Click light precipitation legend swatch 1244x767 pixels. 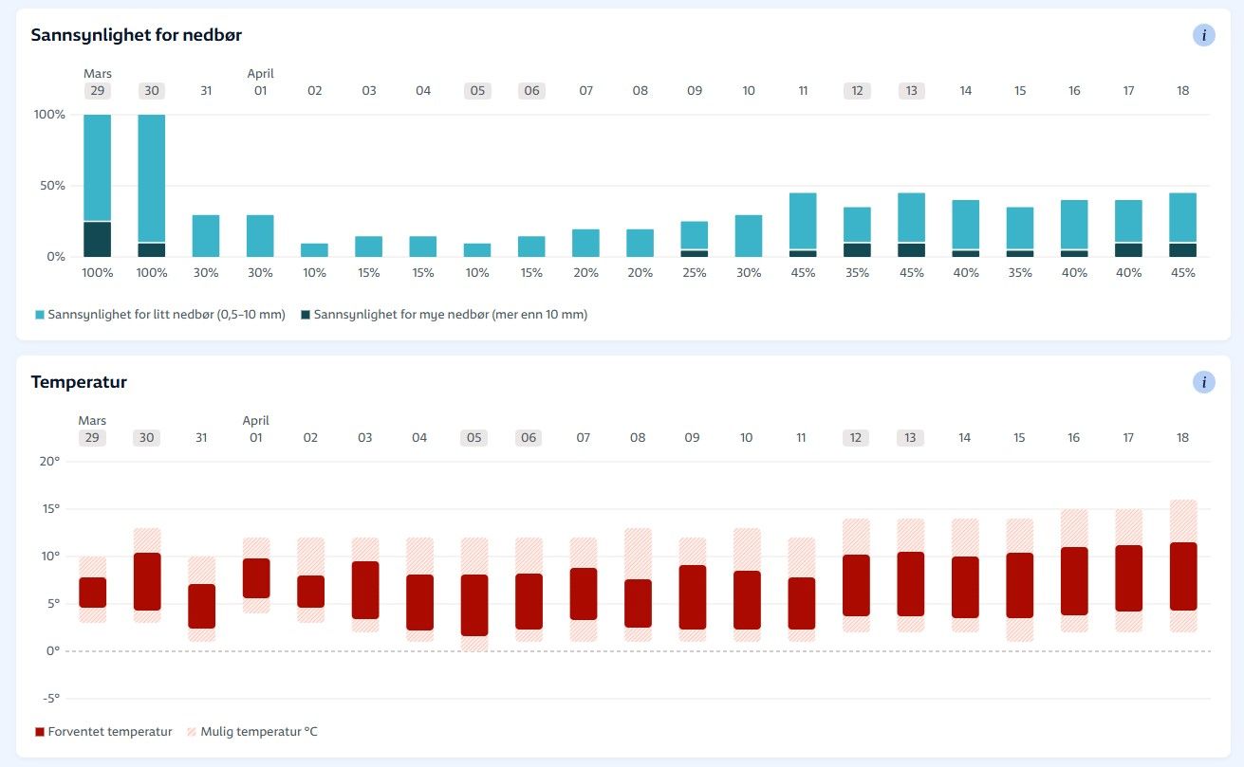[40, 315]
